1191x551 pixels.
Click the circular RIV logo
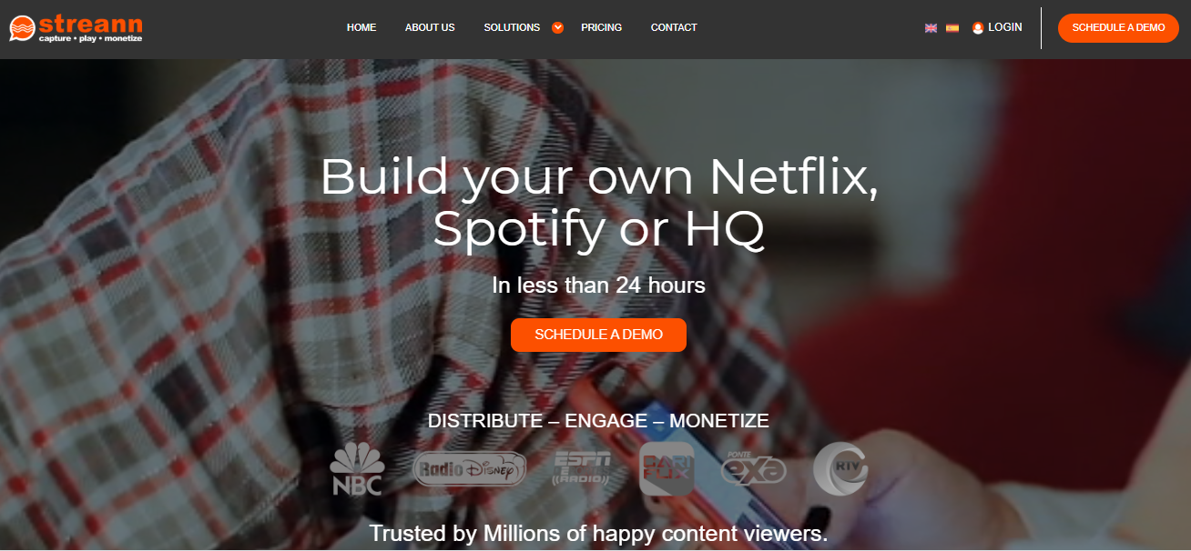(x=840, y=469)
